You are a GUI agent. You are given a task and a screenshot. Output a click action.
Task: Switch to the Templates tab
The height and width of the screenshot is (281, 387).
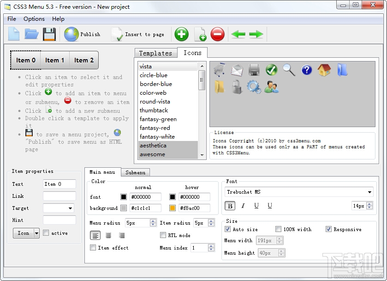tap(156, 53)
